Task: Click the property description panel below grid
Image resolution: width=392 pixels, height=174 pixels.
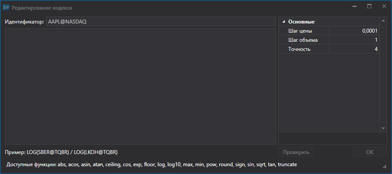Action: (x=333, y=138)
